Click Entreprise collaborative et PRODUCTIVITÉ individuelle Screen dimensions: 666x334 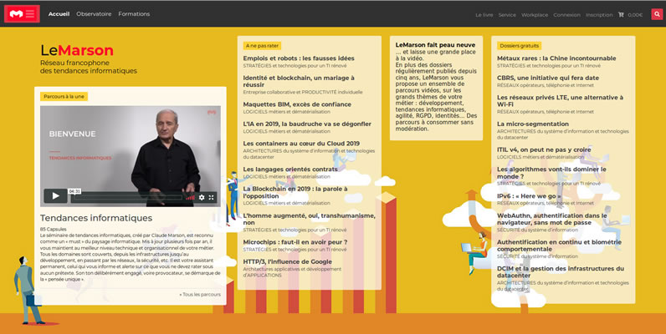coord(303,92)
